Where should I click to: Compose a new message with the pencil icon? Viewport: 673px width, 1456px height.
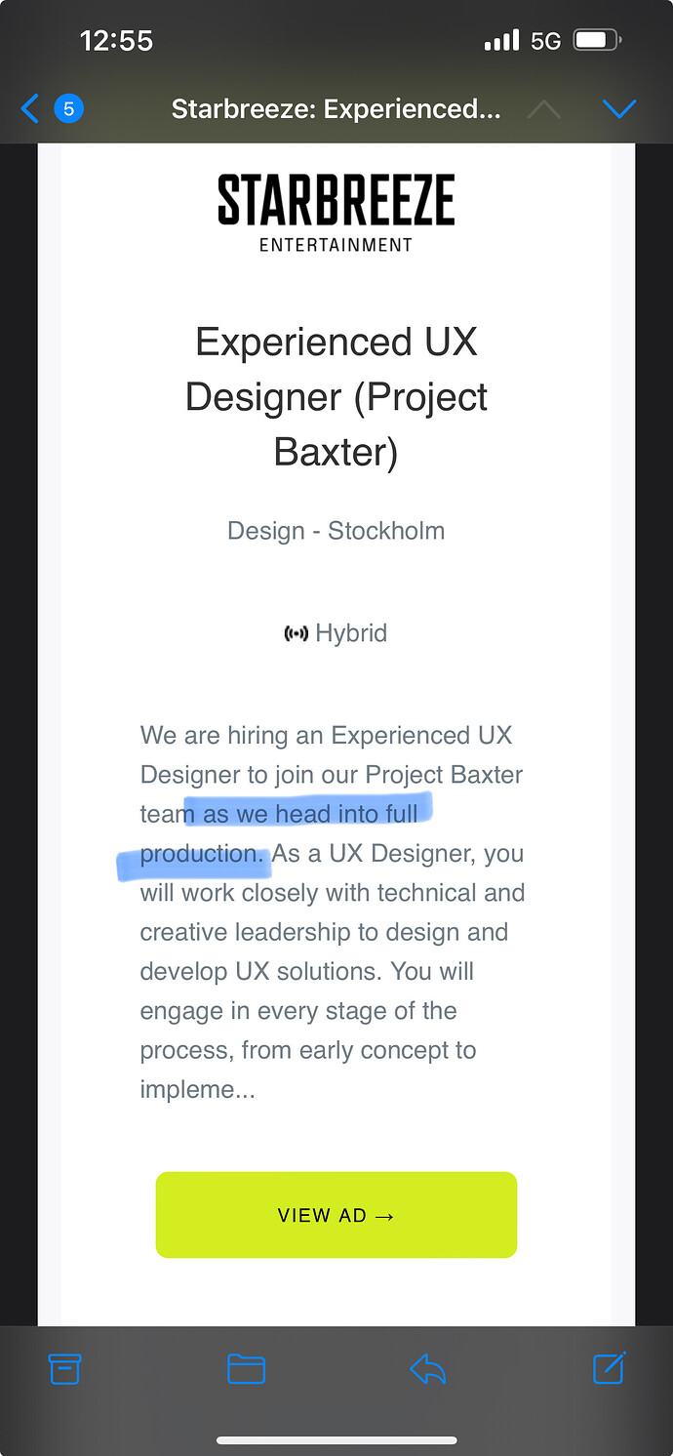click(x=609, y=1368)
